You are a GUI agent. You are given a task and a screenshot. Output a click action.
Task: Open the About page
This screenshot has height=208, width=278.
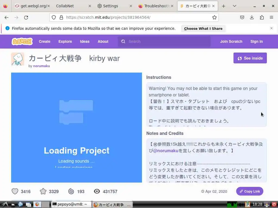[103, 41]
